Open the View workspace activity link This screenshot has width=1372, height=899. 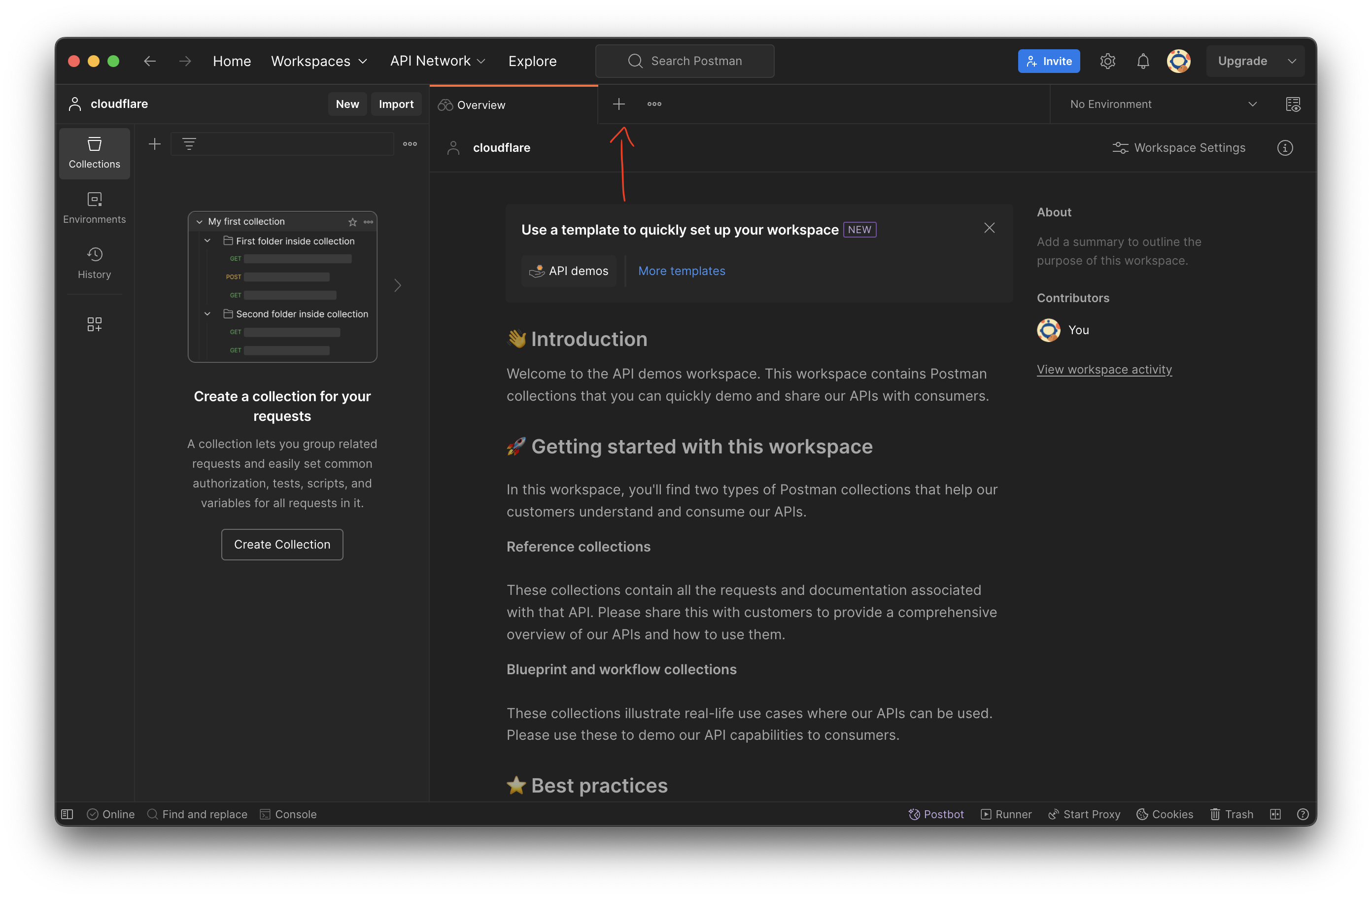[1104, 370]
